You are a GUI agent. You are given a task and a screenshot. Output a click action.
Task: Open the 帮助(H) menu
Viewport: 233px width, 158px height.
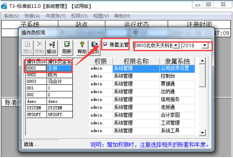(x=122, y=16)
